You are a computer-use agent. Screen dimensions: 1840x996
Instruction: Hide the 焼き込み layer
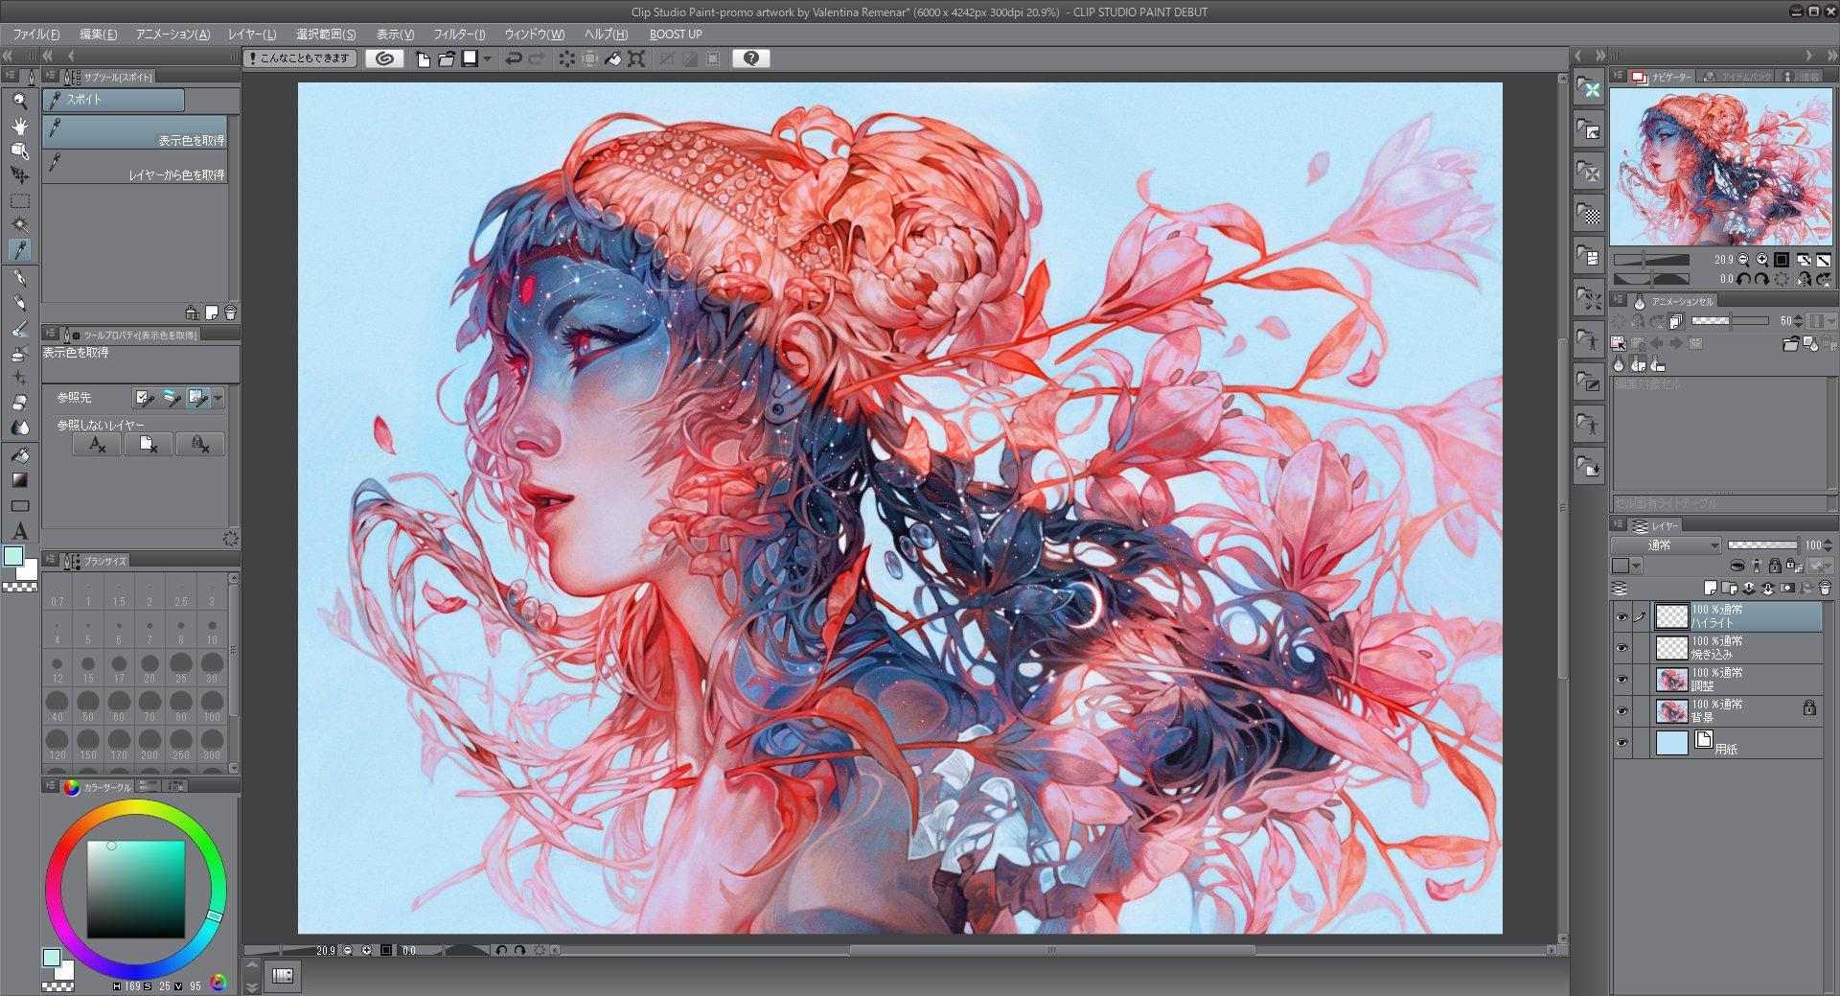(x=1621, y=648)
